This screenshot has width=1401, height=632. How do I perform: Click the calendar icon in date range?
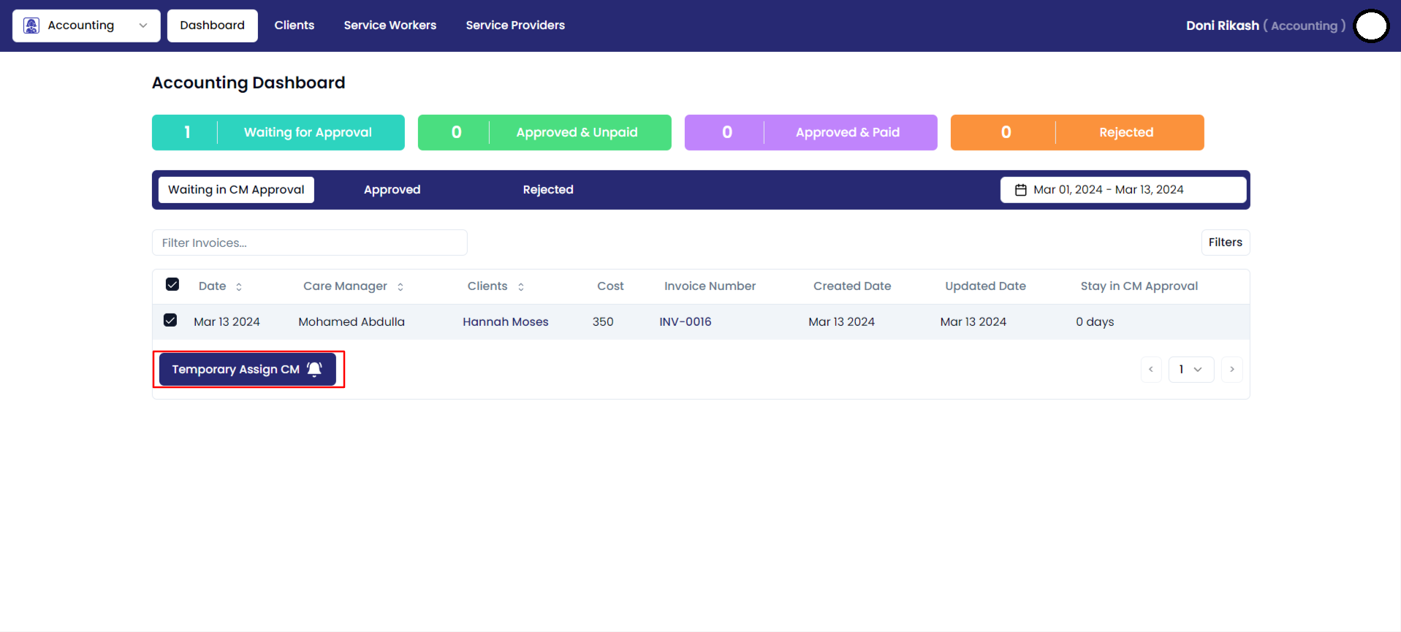(1021, 190)
